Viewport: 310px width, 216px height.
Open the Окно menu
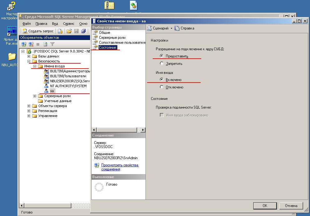83,24
